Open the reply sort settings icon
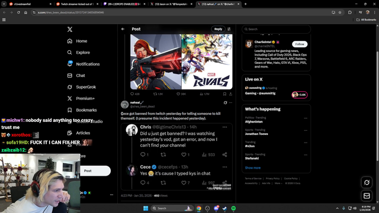379x213 pixels. click(x=229, y=29)
